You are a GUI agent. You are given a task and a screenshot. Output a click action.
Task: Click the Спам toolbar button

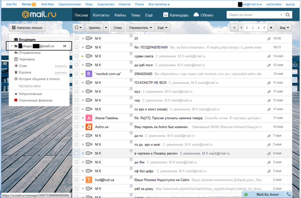point(117,27)
